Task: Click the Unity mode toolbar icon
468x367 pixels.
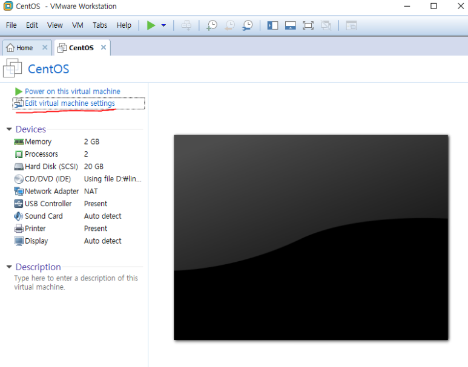Action: pos(326,25)
